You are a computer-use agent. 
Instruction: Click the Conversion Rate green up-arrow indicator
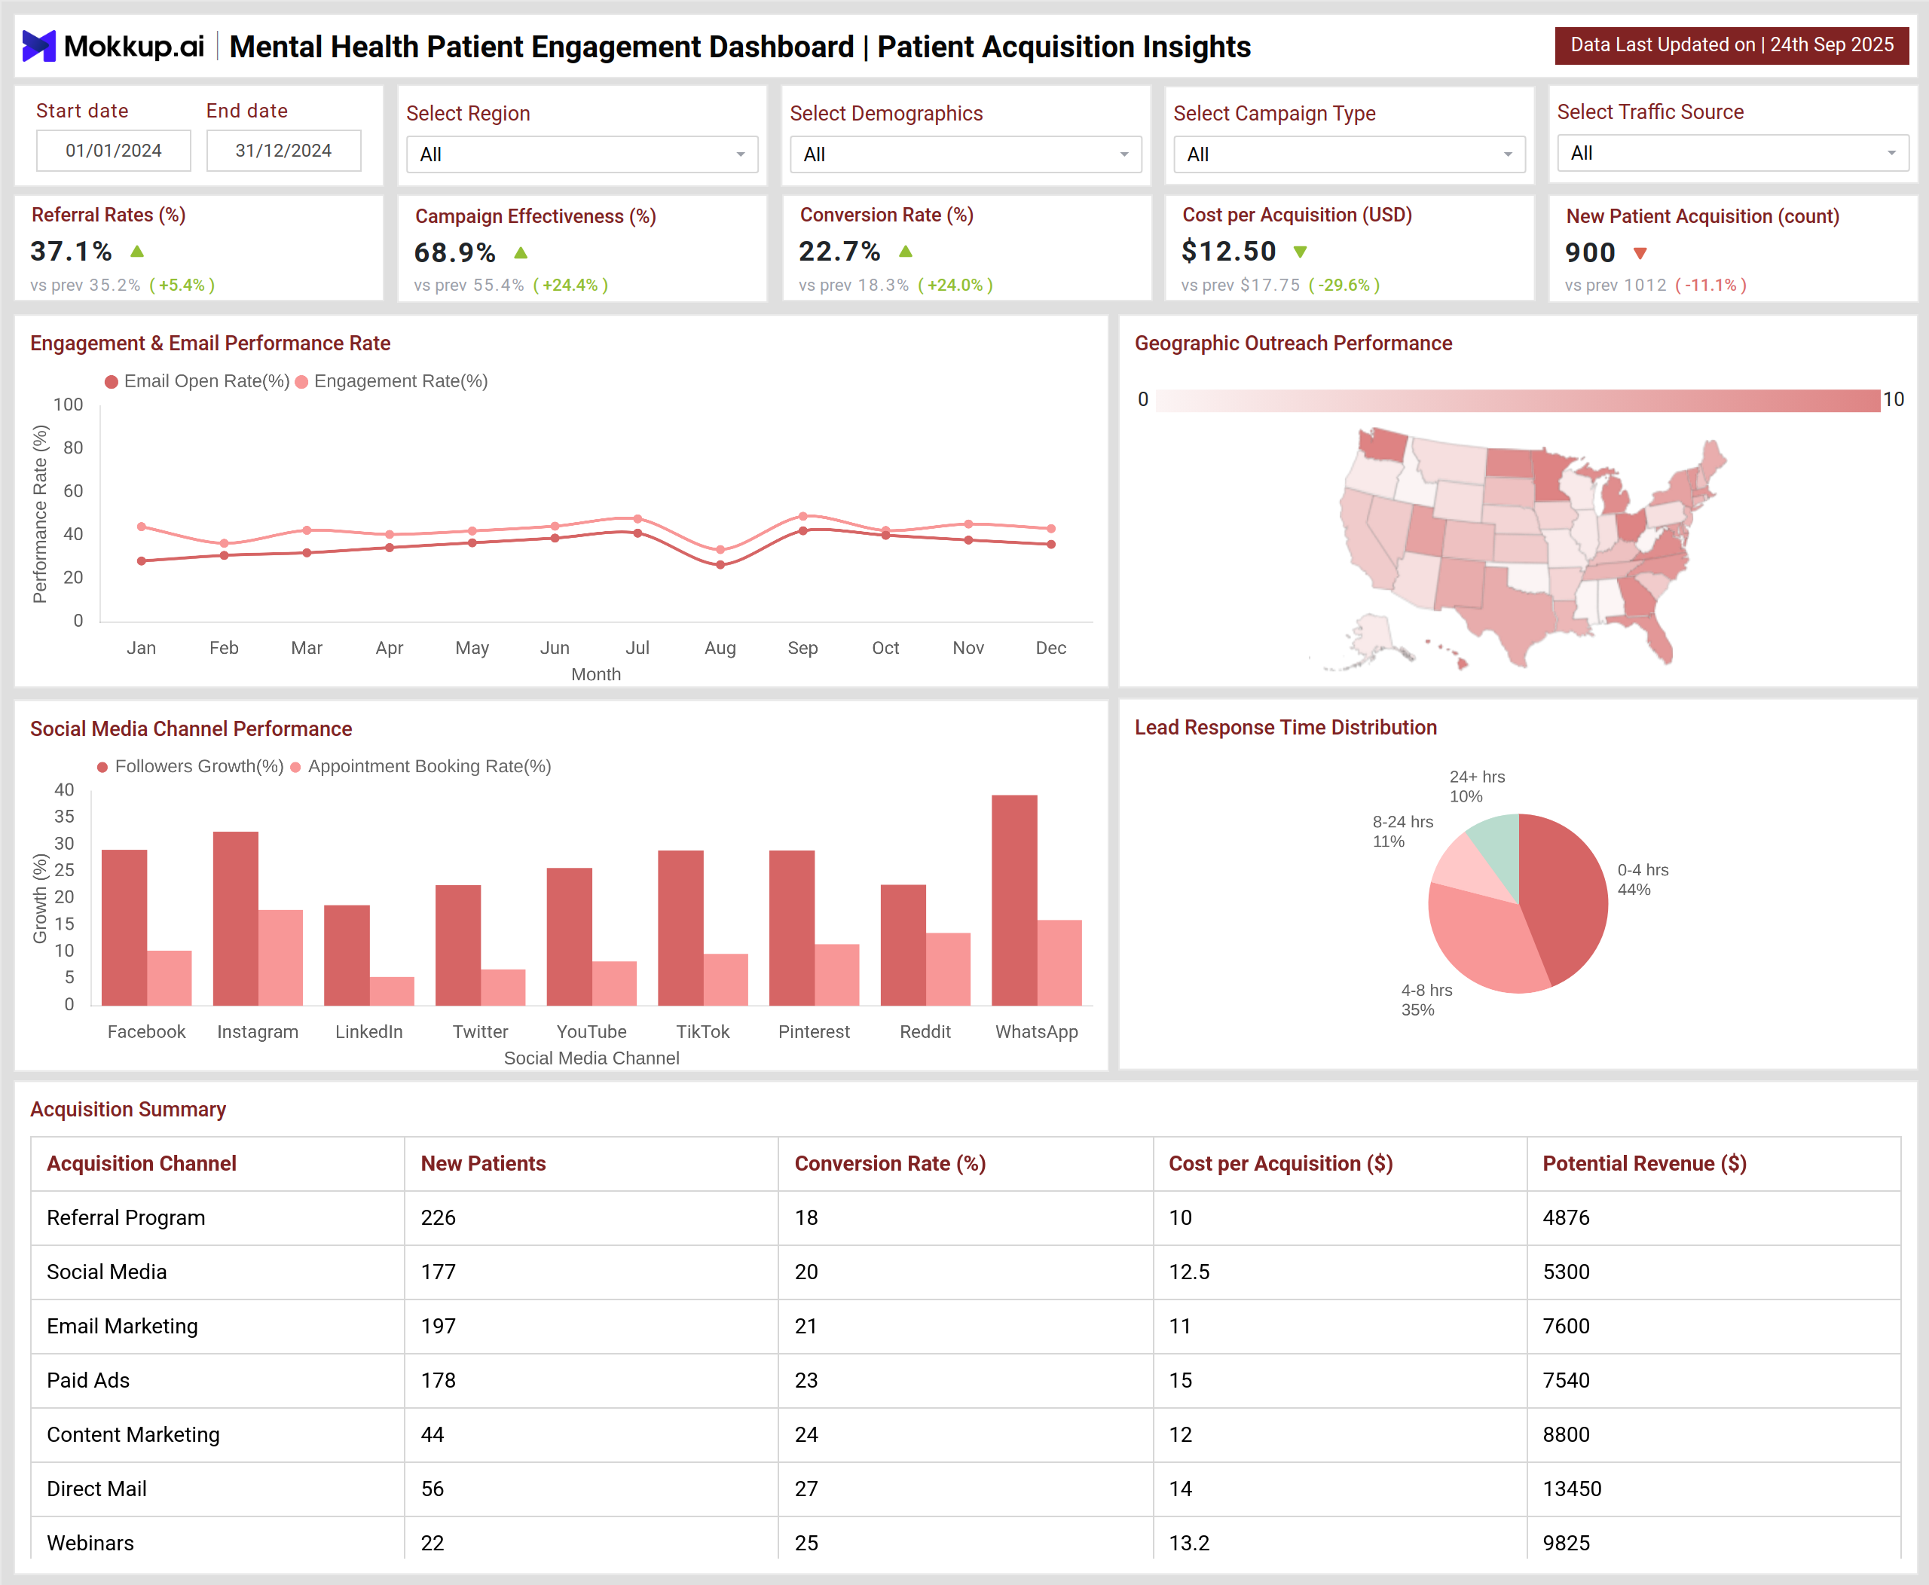coord(905,251)
